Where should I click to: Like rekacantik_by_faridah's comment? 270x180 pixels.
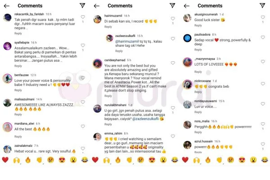(x=83, y=17)
